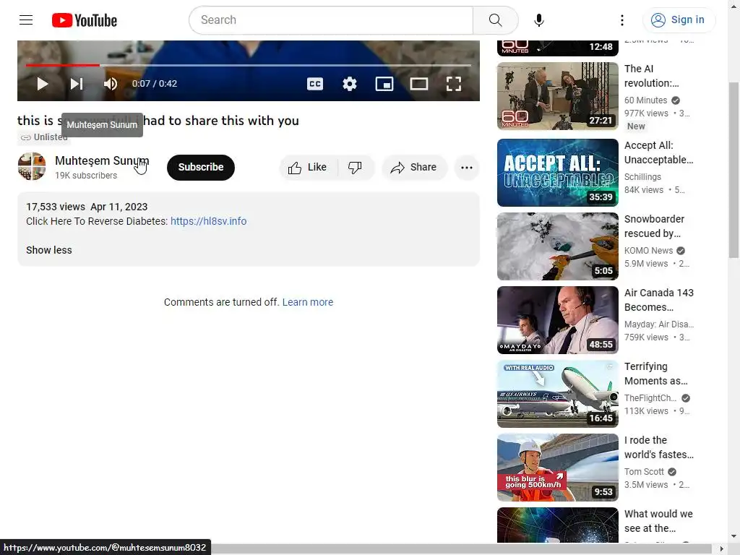Click 'Snowboarder rescued by' title text
Viewport: 740px width, 555px height.
tap(654, 226)
